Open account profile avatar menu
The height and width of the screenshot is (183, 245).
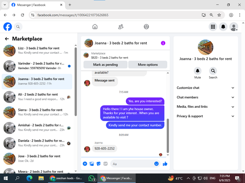[234, 27]
